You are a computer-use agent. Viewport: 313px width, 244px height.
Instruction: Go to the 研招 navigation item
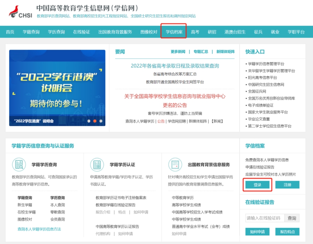click(212, 32)
